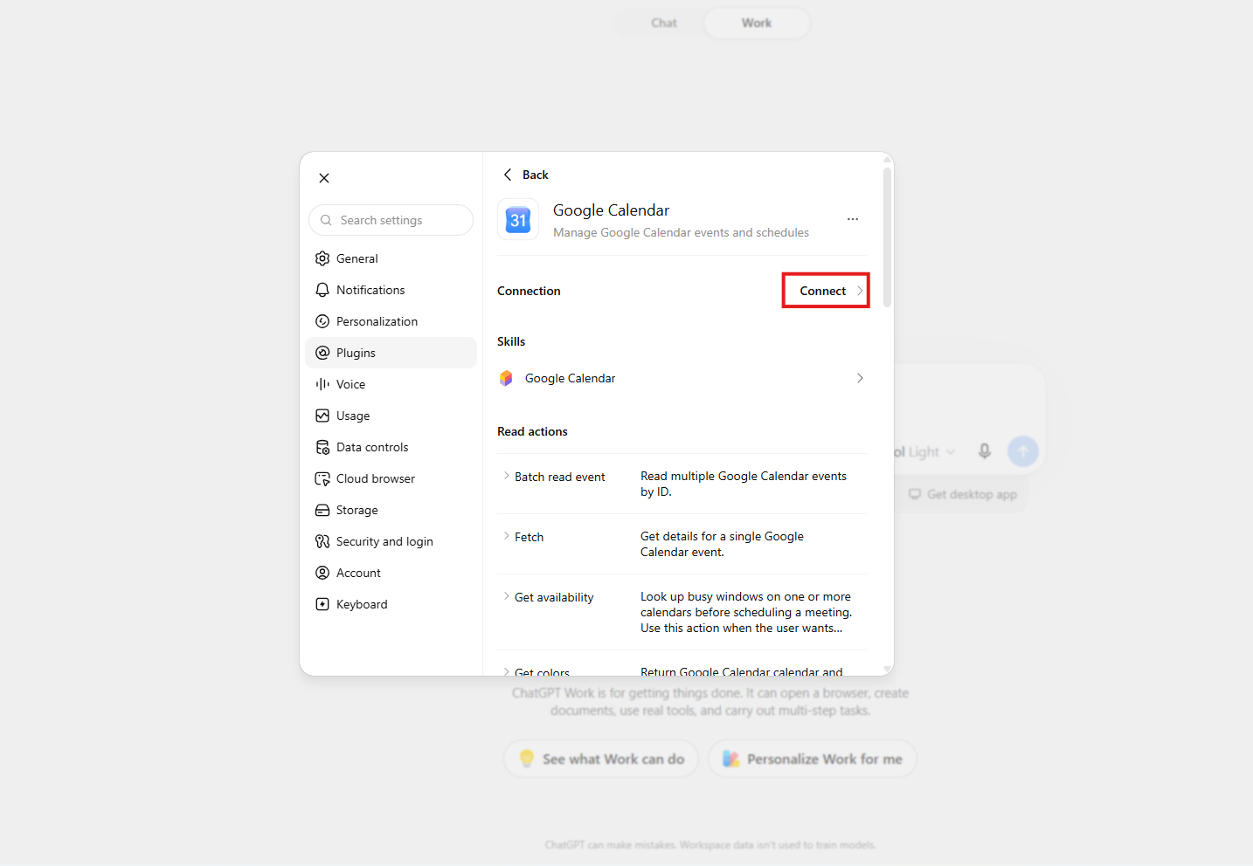The image size is (1253, 866).
Task: Click Get desktop app behind the dialog
Action: point(963,494)
